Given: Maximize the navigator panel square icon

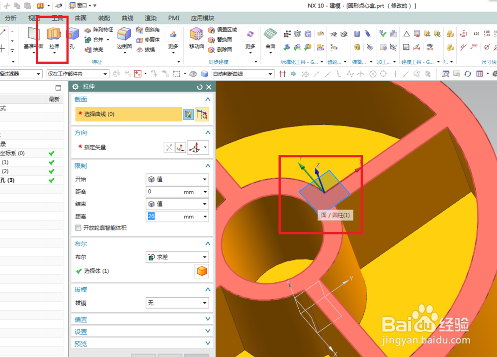Looking at the screenshot, I should pyautogui.click(x=58, y=88).
